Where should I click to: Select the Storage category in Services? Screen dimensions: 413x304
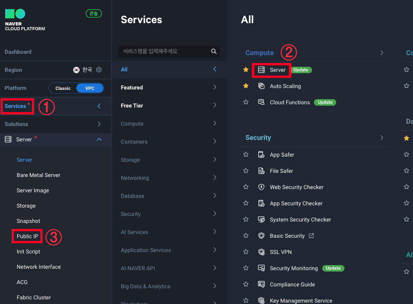click(169, 160)
